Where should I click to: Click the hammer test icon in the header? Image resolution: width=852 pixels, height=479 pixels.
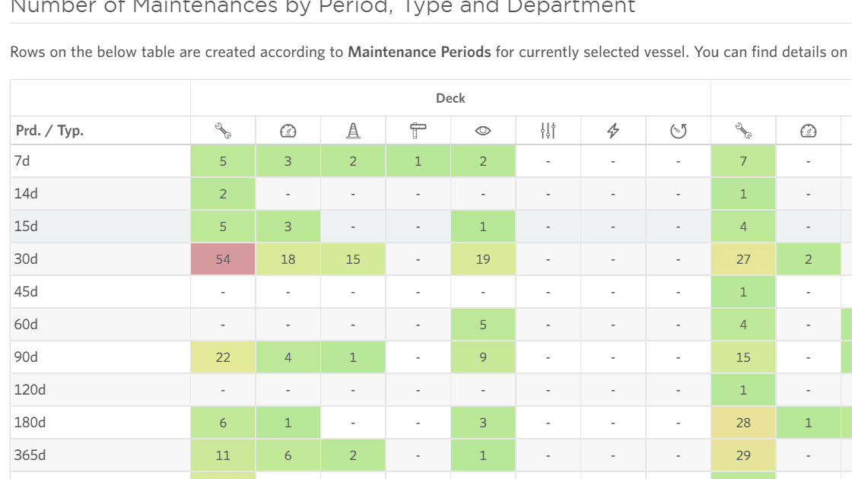(x=418, y=129)
